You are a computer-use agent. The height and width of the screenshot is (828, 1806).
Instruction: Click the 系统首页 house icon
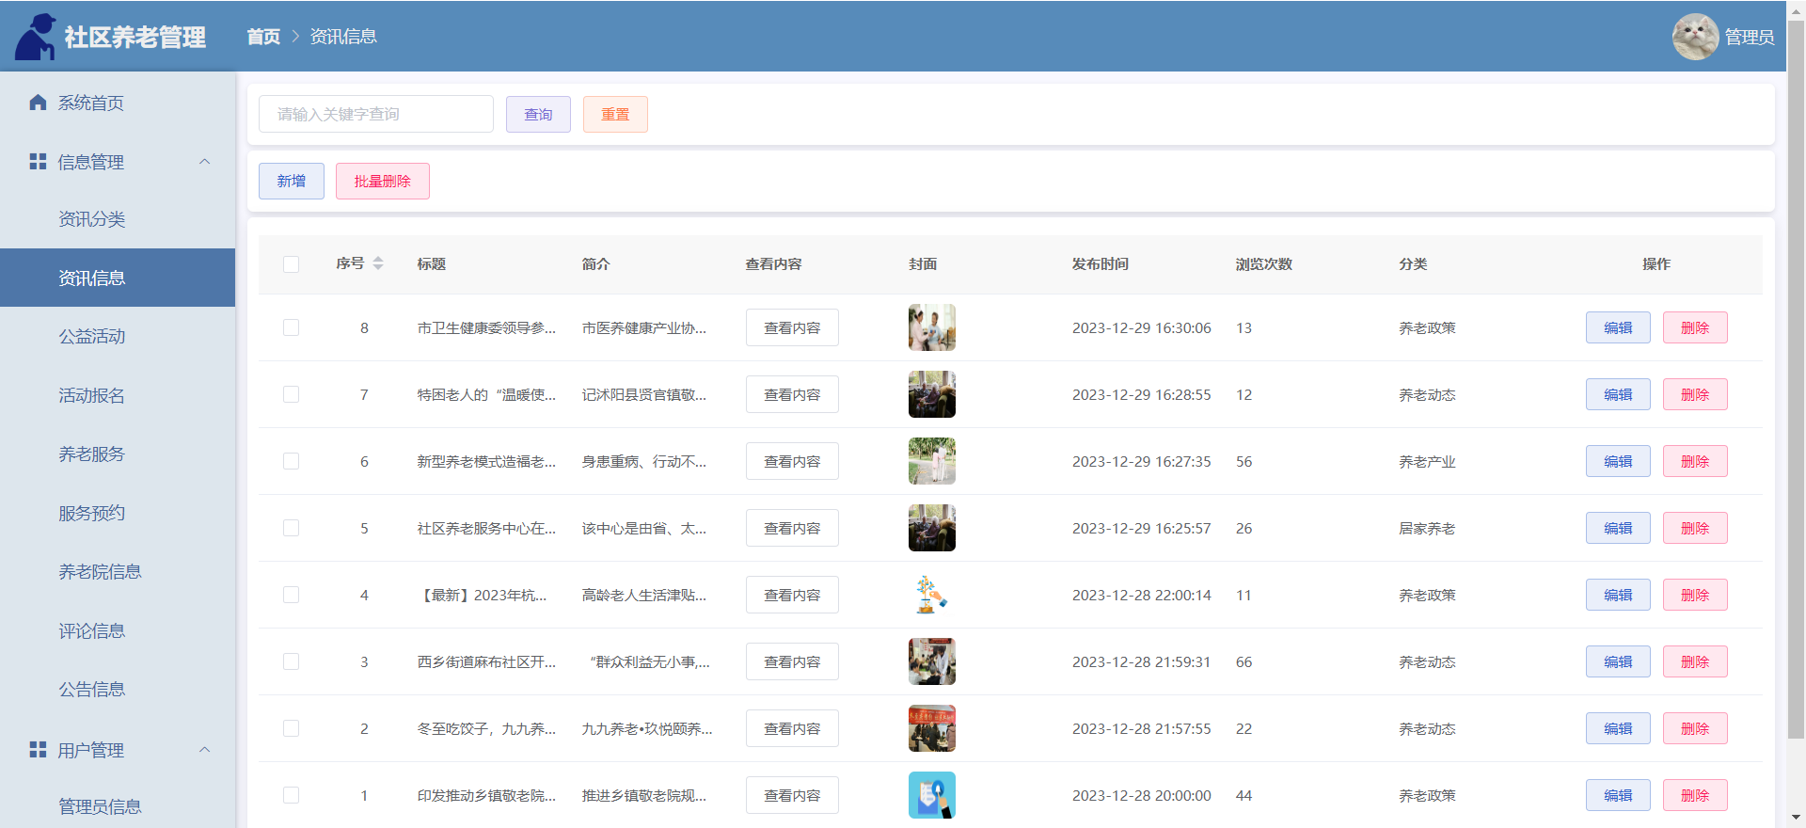(38, 103)
